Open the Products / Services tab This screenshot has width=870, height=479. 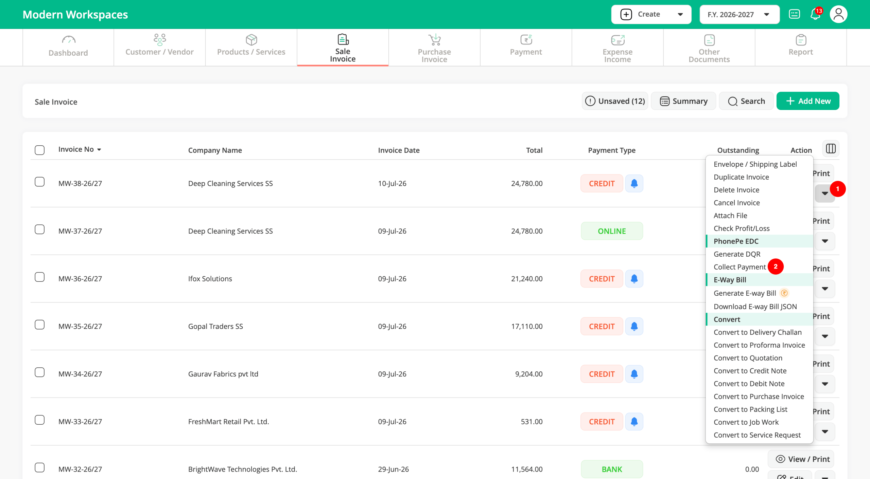[x=251, y=47]
